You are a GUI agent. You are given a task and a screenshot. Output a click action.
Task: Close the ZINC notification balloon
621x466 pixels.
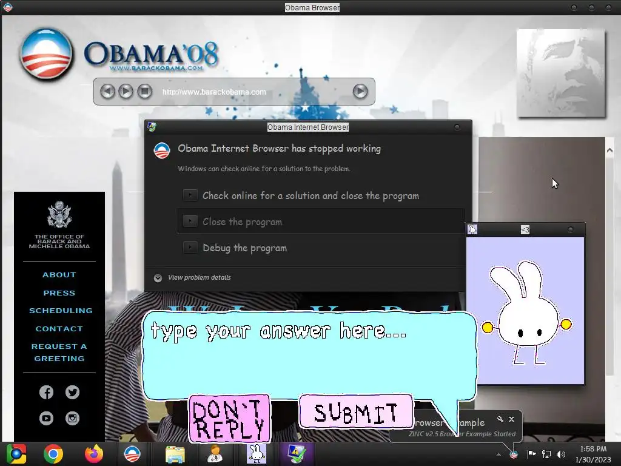coord(512,419)
